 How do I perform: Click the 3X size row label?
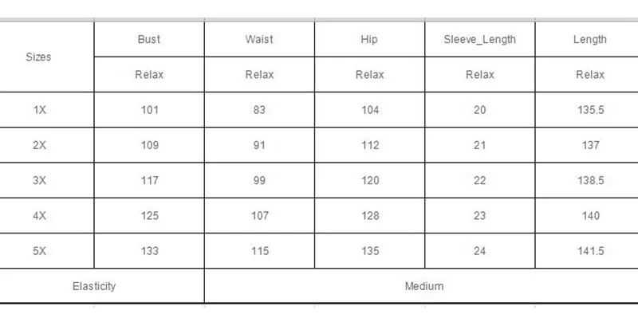coord(39,180)
